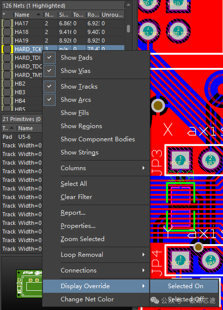Viewport: 223px width, 310px height.
Task: Select the HA17 net row
Action: [63, 23]
